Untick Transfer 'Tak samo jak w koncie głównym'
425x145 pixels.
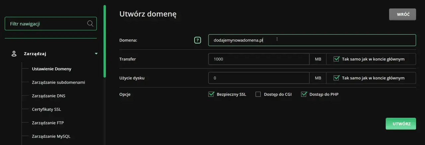coord(336,59)
